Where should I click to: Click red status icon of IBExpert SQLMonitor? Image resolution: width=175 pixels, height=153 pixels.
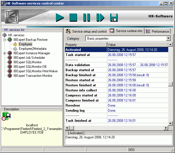10,62
